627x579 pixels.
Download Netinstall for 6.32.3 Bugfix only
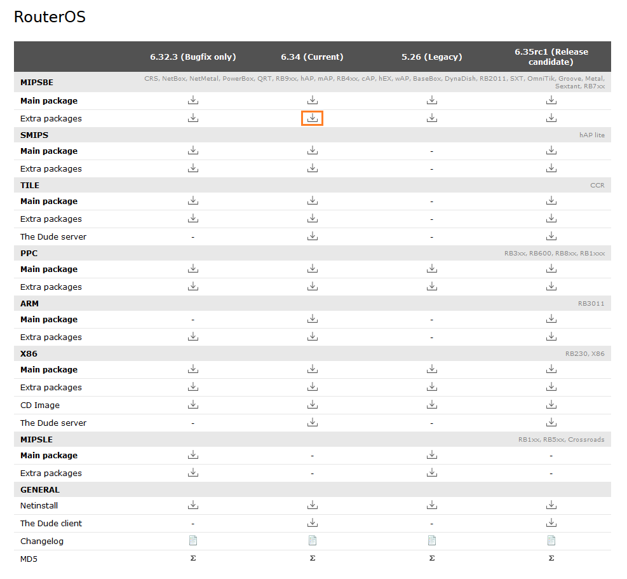193,505
